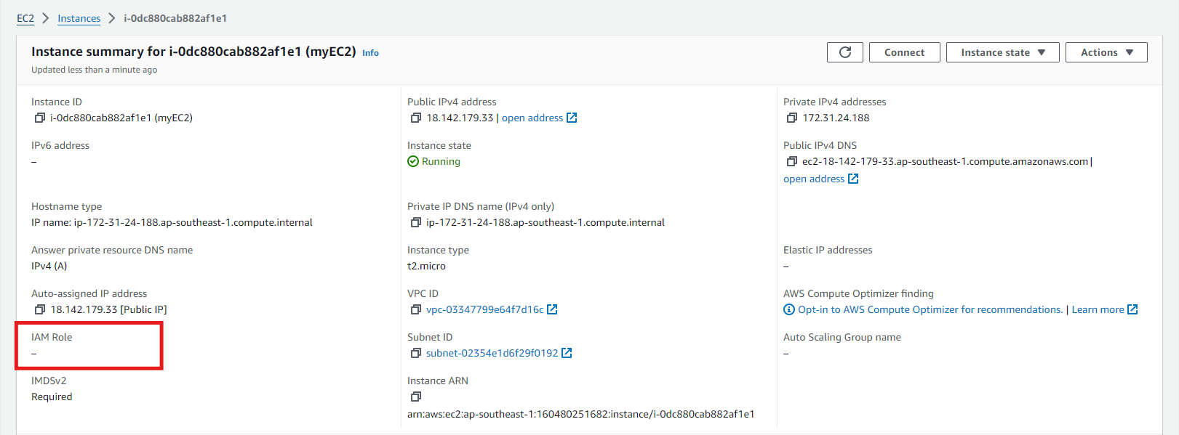This screenshot has width=1179, height=435.
Task: Go to EC2 in the breadcrumb
Action: click(x=25, y=18)
